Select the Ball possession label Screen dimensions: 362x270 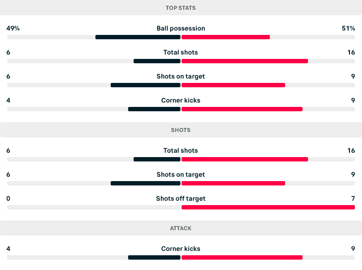pos(180,28)
